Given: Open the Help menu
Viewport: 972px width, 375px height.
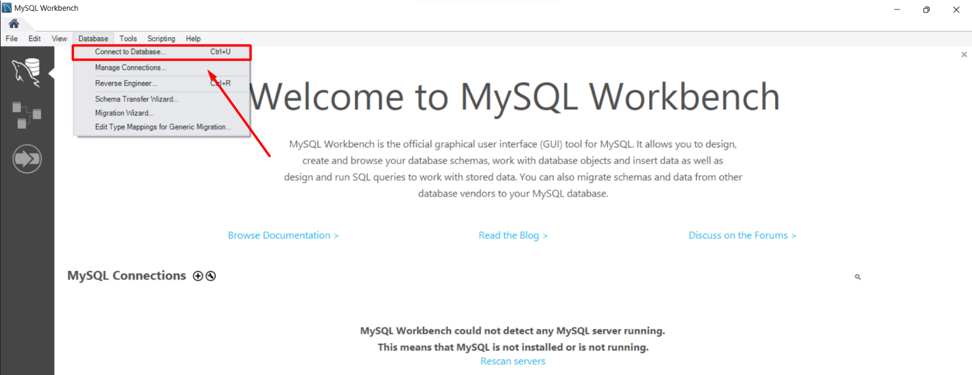Looking at the screenshot, I should point(193,39).
